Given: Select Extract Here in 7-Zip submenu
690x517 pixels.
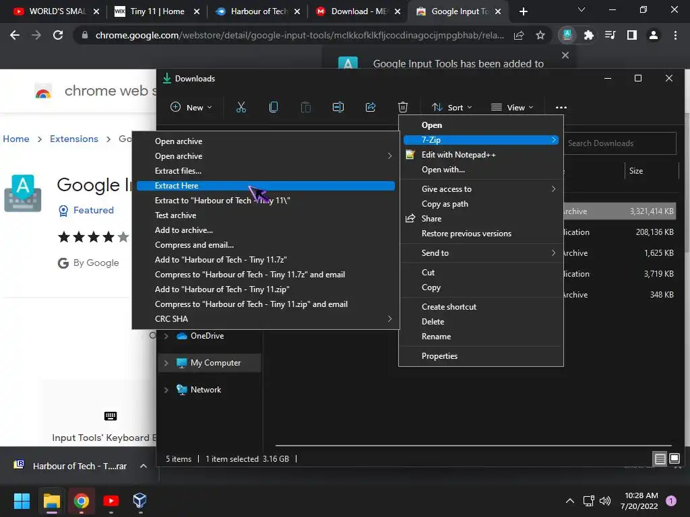Looking at the screenshot, I should click(265, 186).
